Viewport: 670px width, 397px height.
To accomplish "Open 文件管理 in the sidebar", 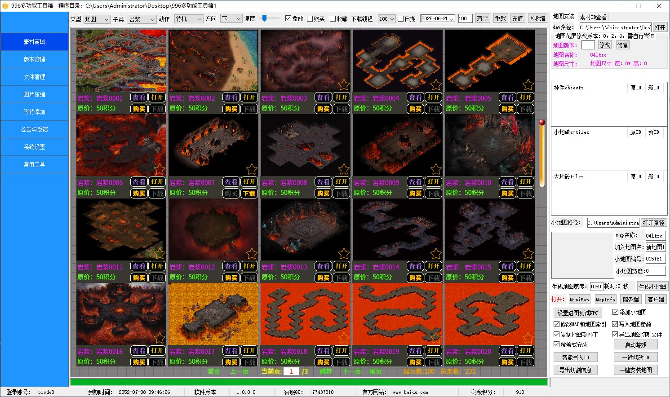I will [x=34, y=77].
